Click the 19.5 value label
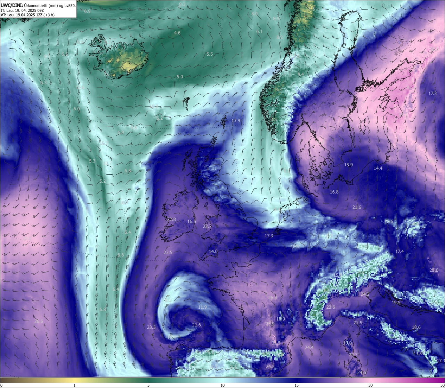 click(x=396, y=302)
